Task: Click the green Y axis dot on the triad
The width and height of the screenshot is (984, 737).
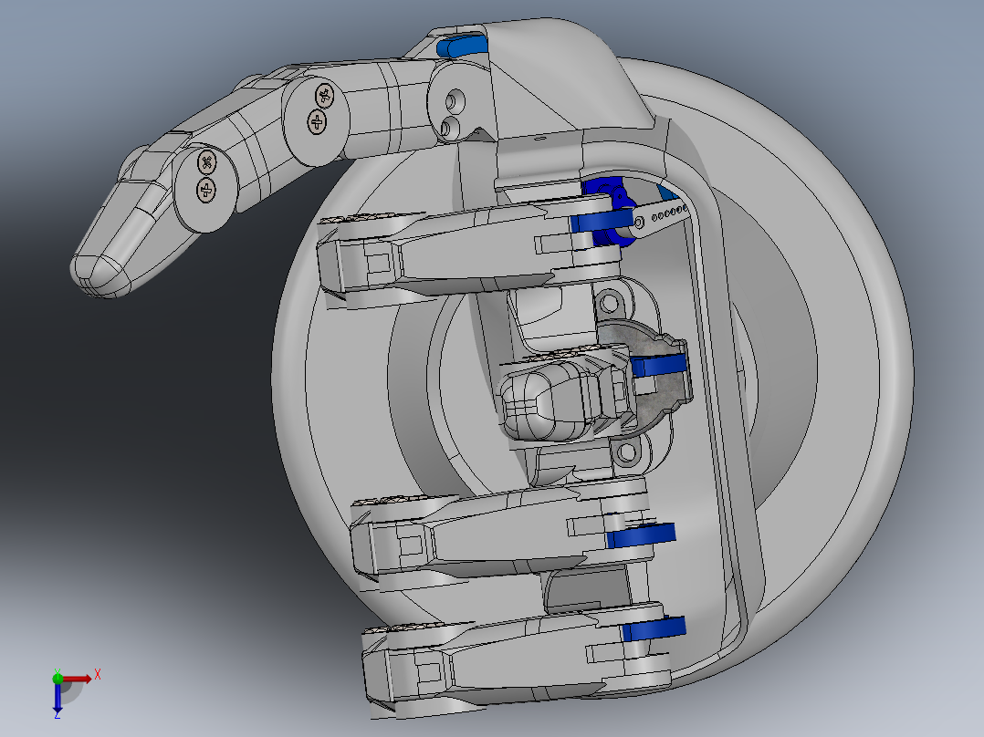Action: pos(58,678)
